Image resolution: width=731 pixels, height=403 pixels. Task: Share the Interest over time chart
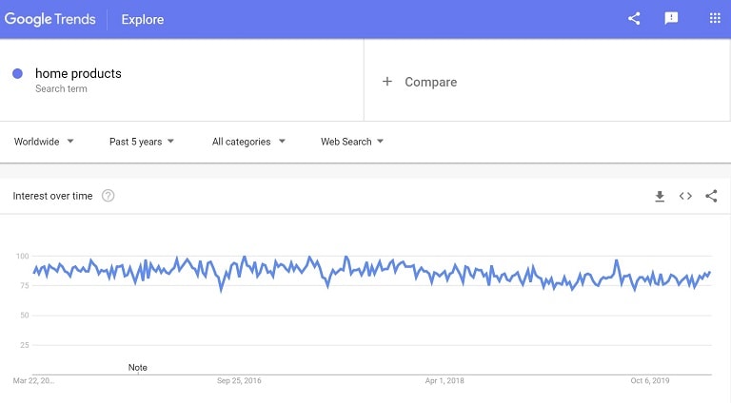click(x=711, y=196)
